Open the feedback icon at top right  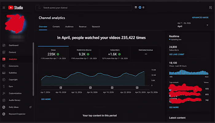coord(210,8)
